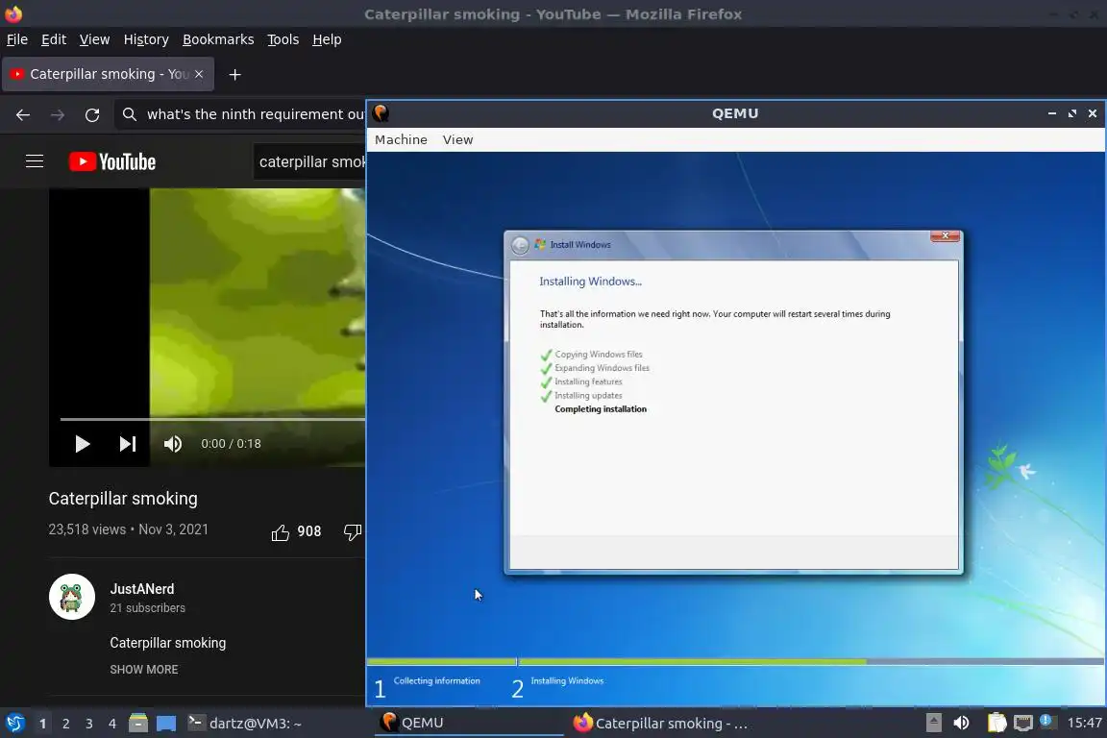Open the notification tray icon
The height and width of the screenshot is (738, 1107).
point(1047,721)
